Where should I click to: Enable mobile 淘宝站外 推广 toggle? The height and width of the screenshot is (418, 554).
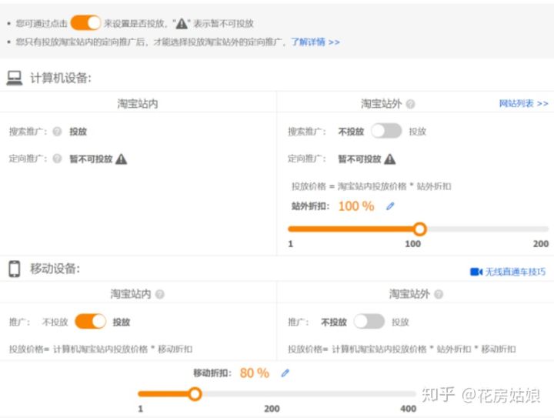(369, 322)
